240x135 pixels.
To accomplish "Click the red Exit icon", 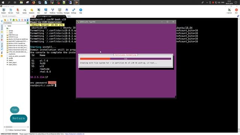I will pyautogui.click(x=236, y=11).
